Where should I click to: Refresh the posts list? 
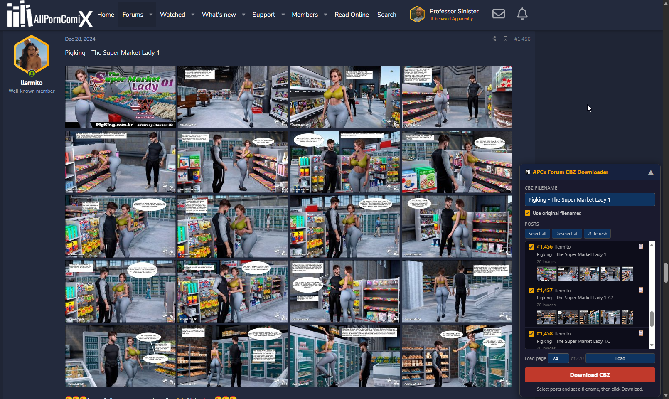[597, 234]
